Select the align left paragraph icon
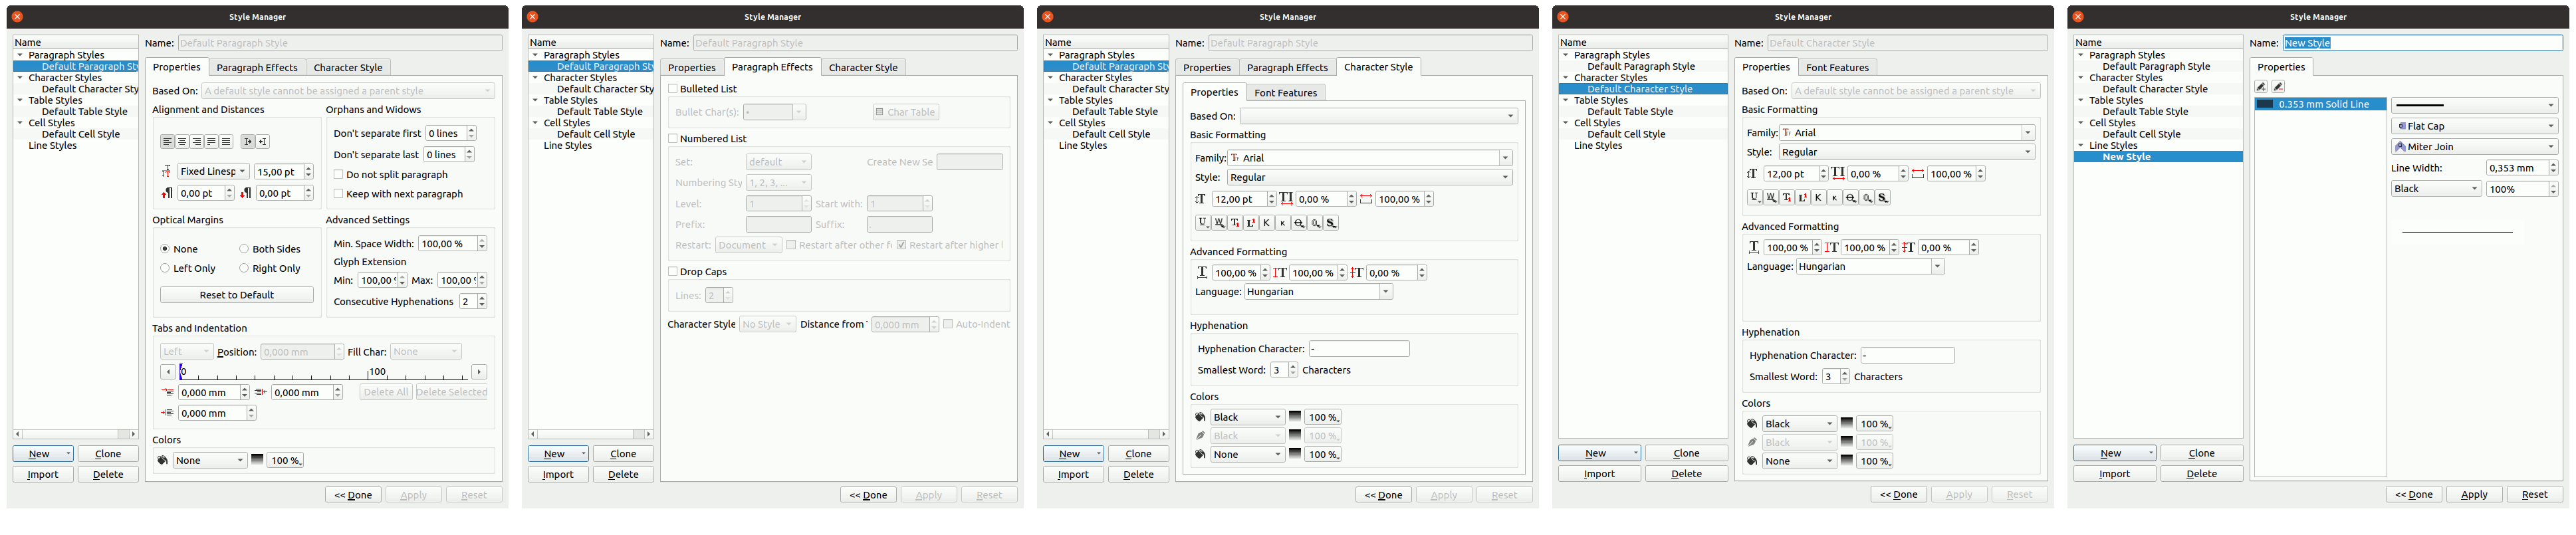Image resolution: width=2576 pixels, height=535 pixels. [x=167, y=142]
